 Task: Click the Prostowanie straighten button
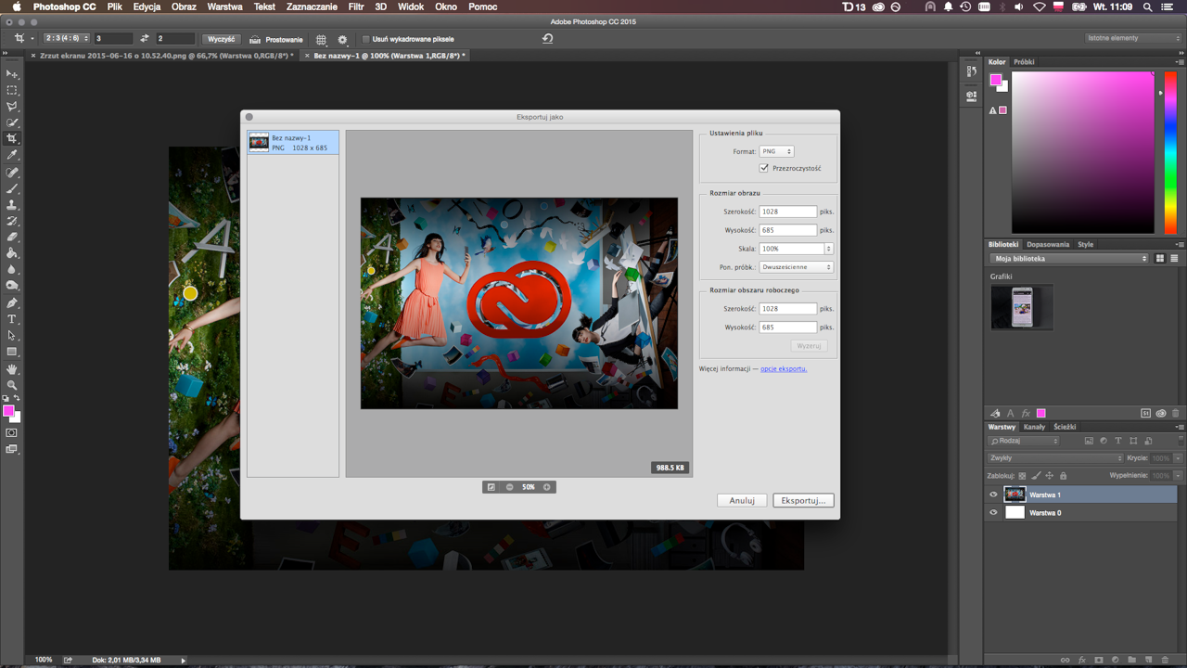(x=276, y=40)
